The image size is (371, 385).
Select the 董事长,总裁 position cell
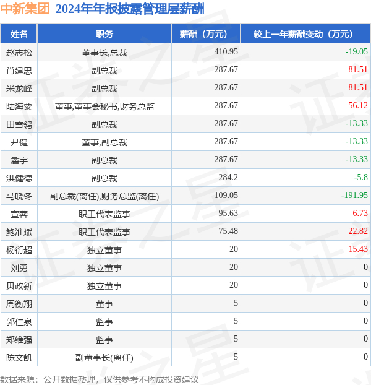click(x=104, y=52)
